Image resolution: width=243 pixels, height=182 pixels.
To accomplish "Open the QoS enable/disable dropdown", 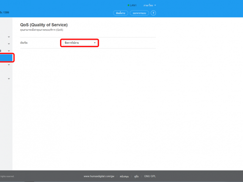I will tap(80, 43).
